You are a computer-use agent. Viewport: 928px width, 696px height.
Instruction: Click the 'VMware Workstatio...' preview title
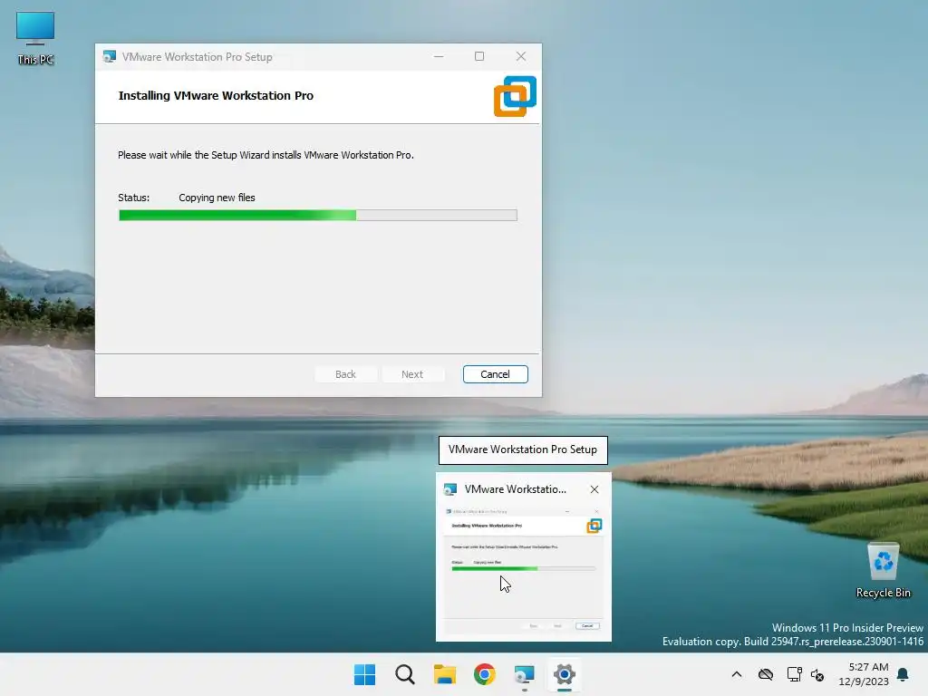516,489
